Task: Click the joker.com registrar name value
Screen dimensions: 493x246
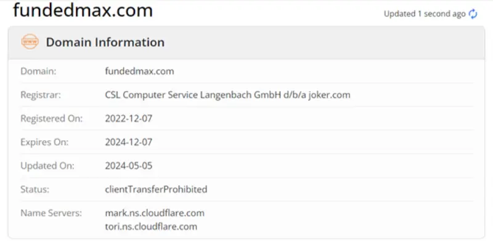Action: (227, 95)
